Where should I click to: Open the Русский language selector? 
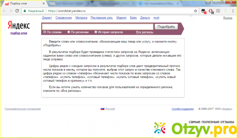pyautogui.click(x=110, y=109)
